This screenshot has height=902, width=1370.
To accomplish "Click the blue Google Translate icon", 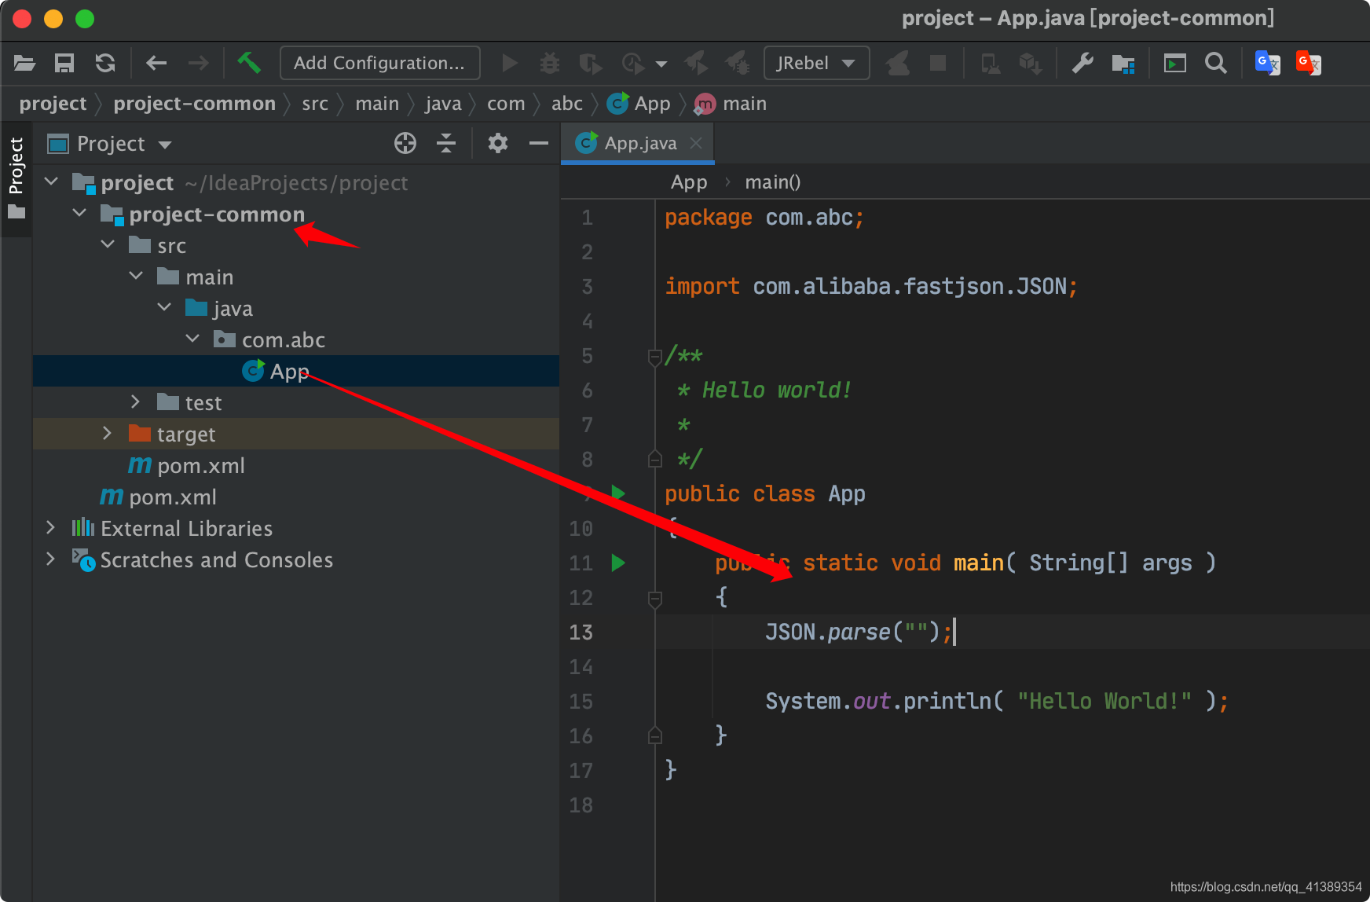I will [1268, 63].
